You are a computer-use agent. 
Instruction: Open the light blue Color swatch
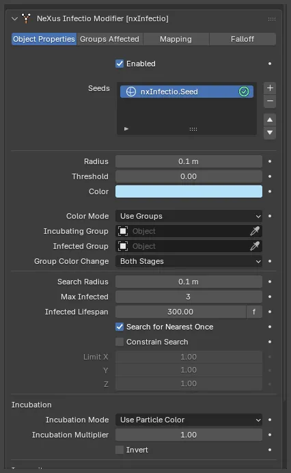pyautogui.click(x=189, y=191)
